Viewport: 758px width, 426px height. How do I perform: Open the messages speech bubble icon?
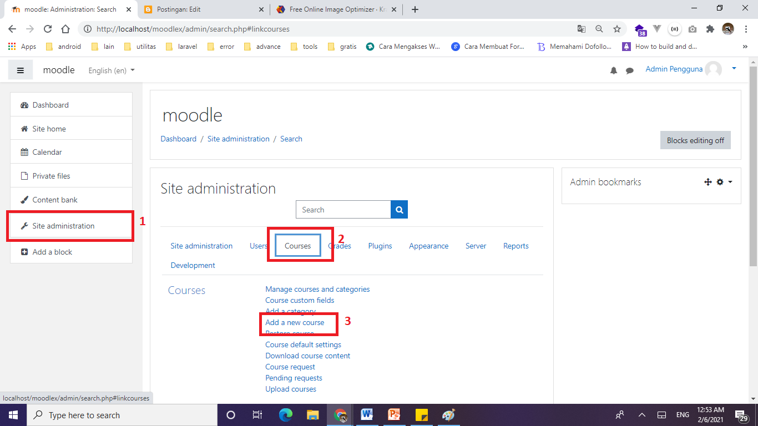click(x=630, y=70)
